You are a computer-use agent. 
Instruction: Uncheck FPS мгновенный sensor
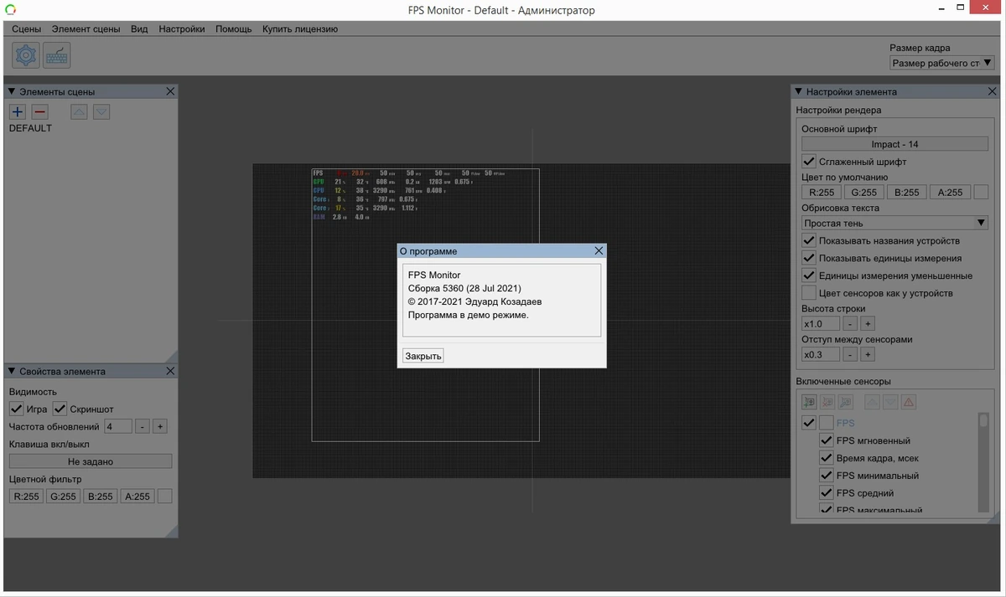coord(826,440)
